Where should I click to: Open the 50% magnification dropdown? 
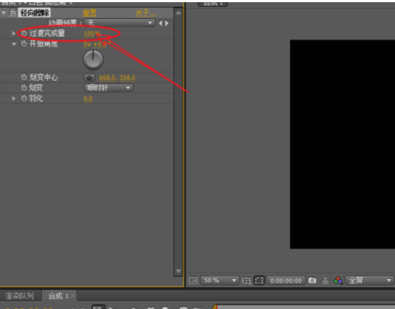[219, 281]
